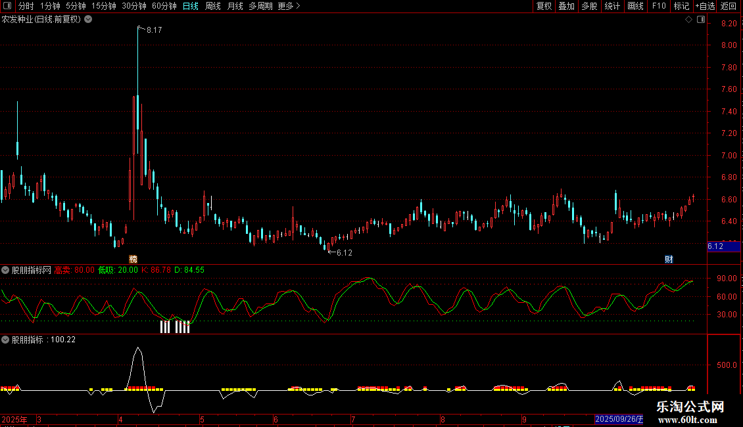Click month 7 on the time axis
Viewport: 743px width, 427px height.
(x=353, y=419)
